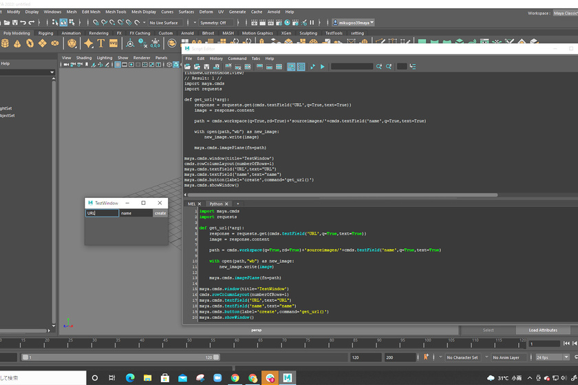Open the Symmetry: Off dropdown
The image size is (578, 385).
pos(215,23)
